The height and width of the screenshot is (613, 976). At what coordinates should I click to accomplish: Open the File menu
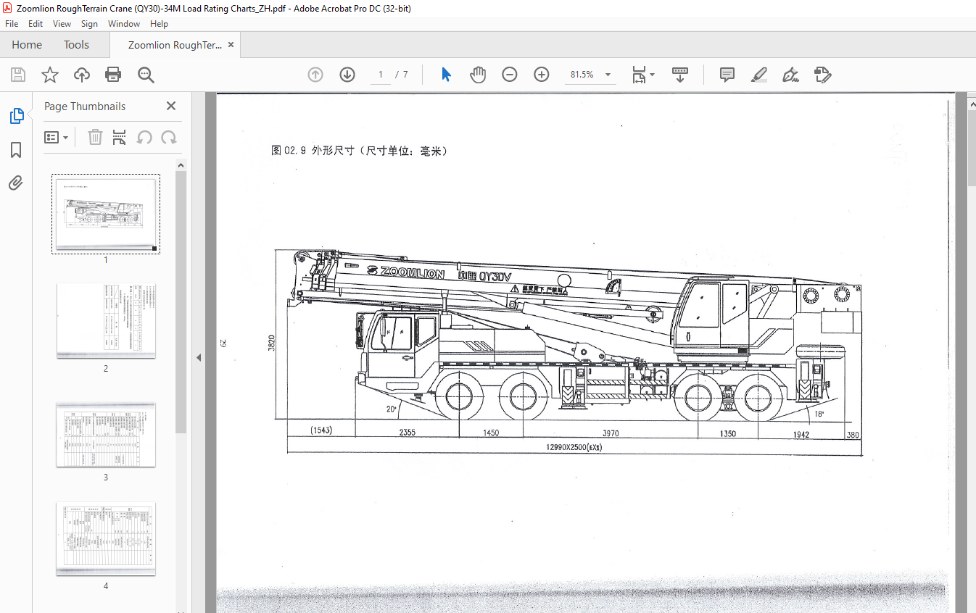(x=12, y=24)
